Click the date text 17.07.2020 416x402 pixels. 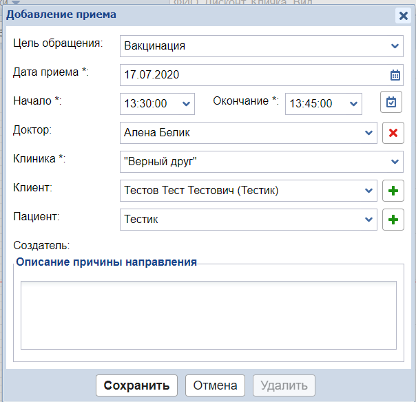point(152,75)
